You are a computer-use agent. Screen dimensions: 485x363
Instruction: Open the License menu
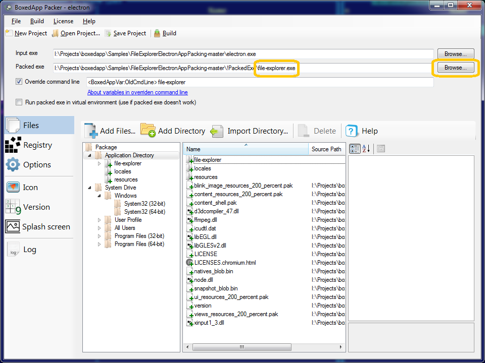63,21
